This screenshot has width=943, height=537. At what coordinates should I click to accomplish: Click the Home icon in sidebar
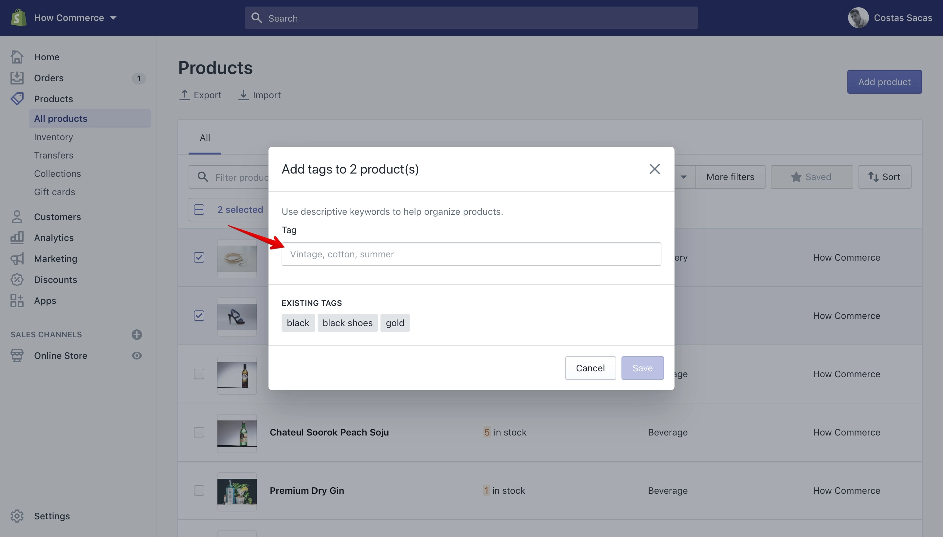tap(17, 57)
